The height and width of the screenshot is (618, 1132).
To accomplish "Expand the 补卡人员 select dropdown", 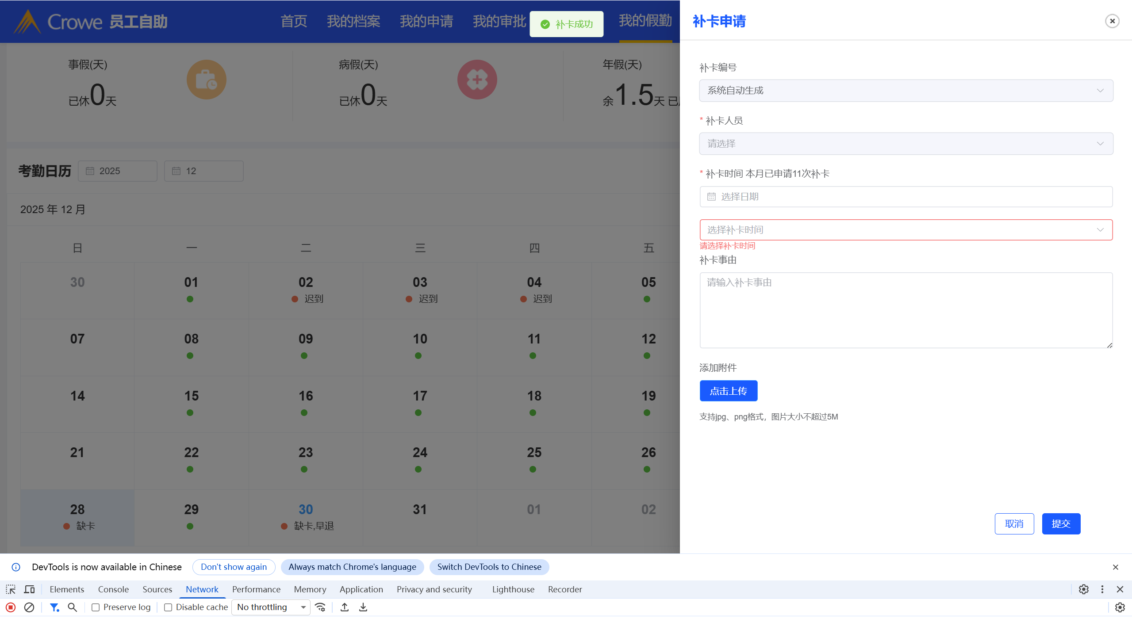I will (906, 144).
